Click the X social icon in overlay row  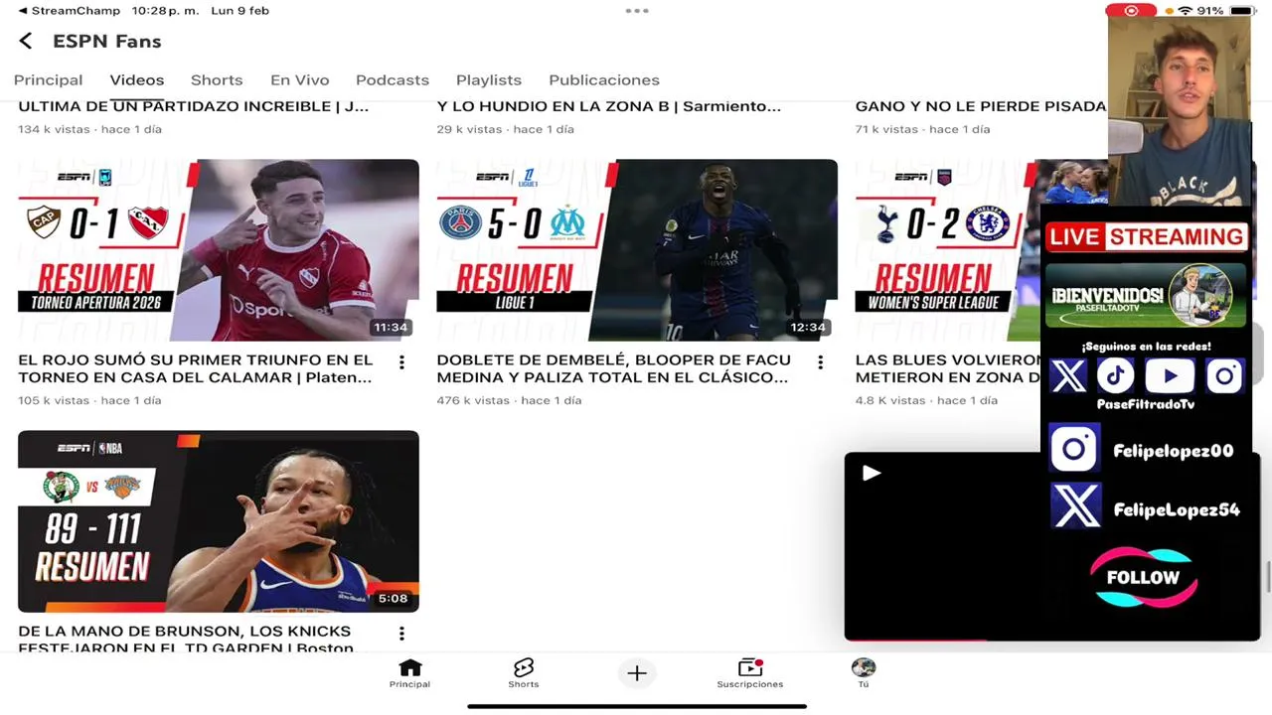(x=1068, y=376)
